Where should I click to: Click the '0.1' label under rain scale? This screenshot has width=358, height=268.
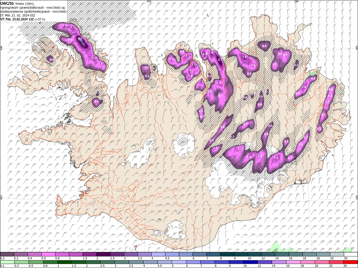coord(2,266)
